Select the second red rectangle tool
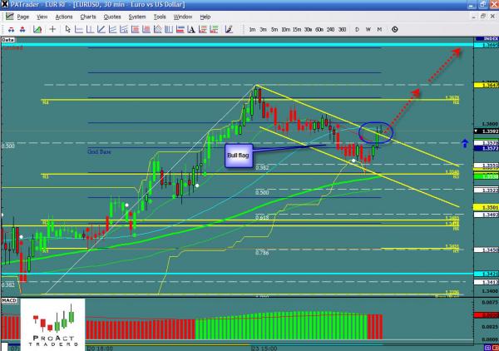 [x=146, y=30]
